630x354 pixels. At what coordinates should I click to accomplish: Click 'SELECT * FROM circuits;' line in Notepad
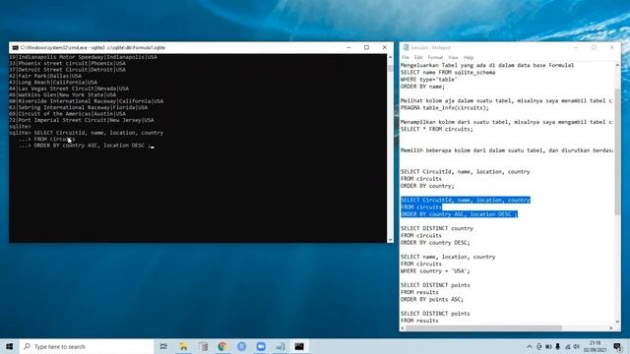point(437,129)
